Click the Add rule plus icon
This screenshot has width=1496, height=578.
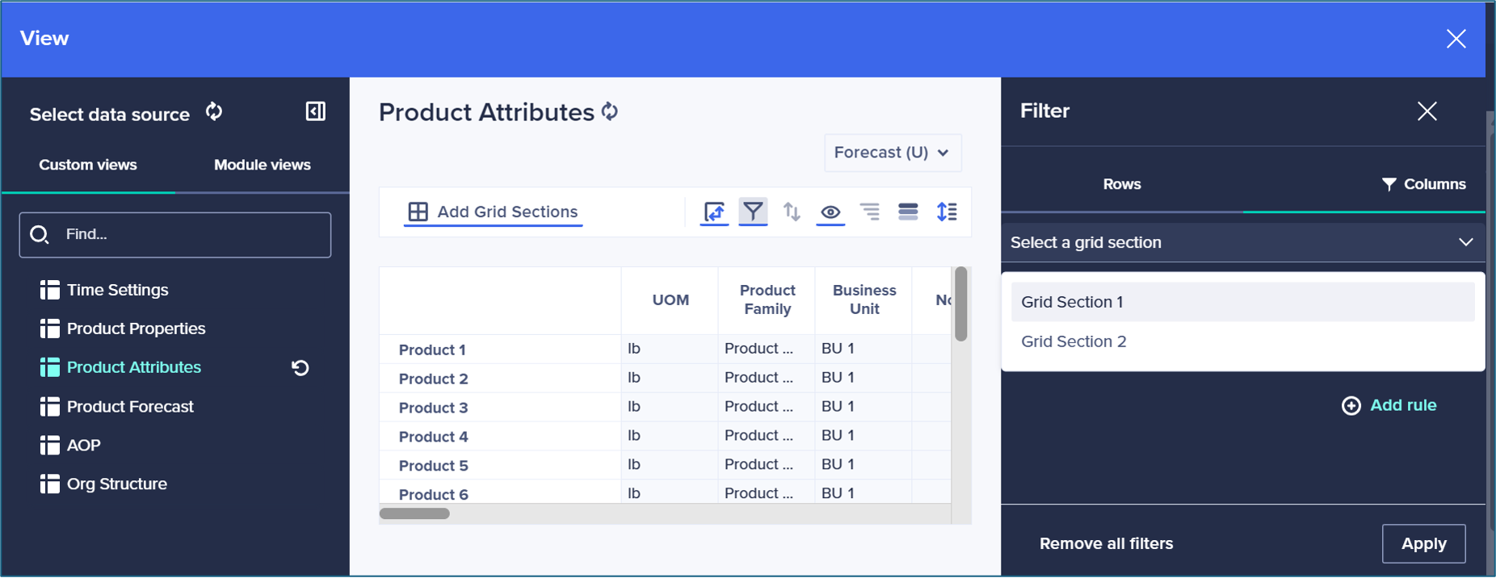click(1351, 405)
